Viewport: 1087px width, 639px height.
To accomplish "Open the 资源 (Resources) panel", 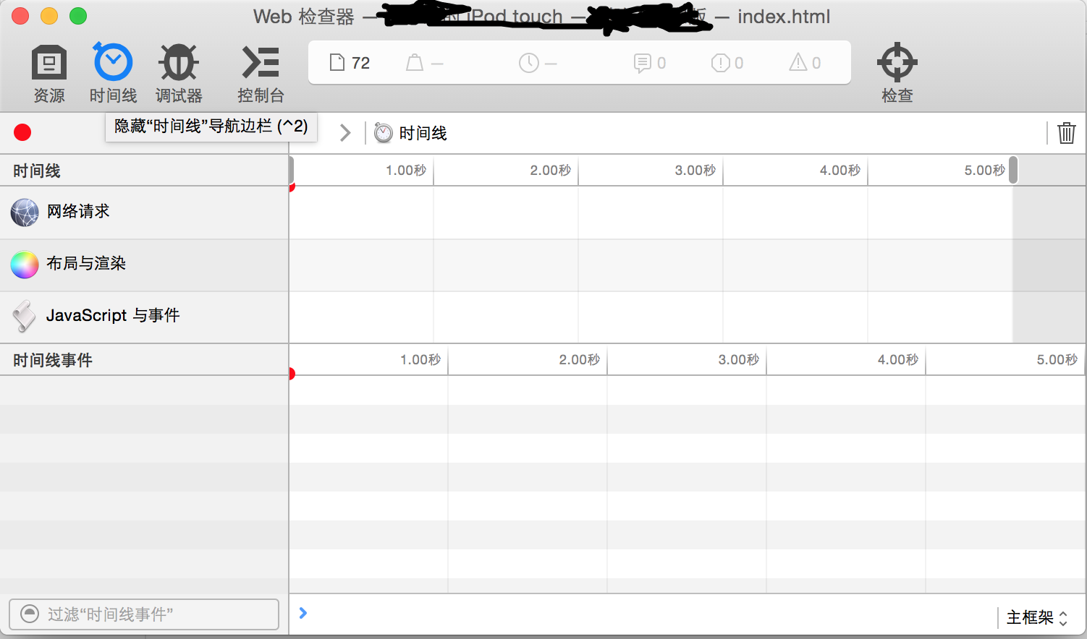I will [x=49, y=74].
